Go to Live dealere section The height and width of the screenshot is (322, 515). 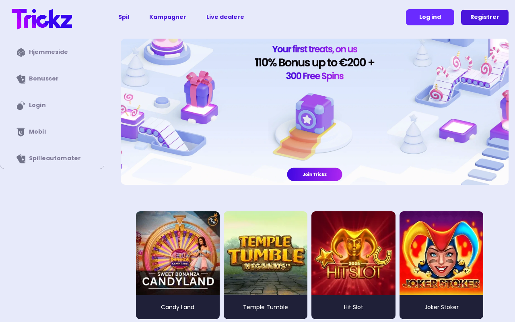tap(225, 17)
